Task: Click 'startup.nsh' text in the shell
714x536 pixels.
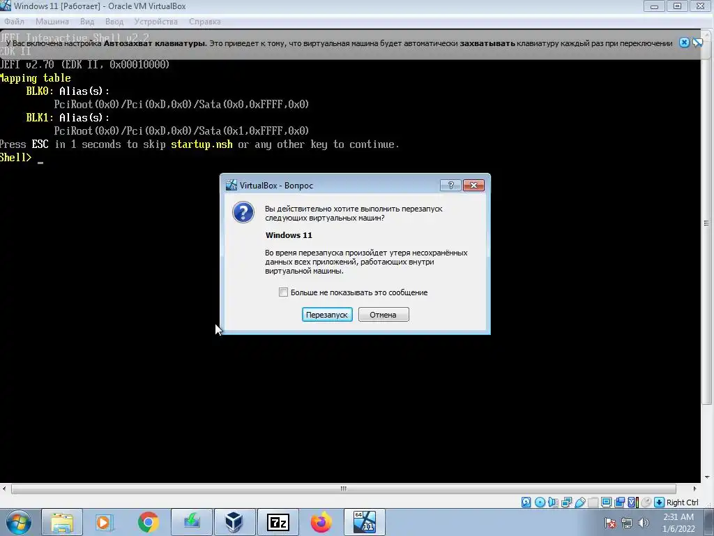Action: point(202,144)
